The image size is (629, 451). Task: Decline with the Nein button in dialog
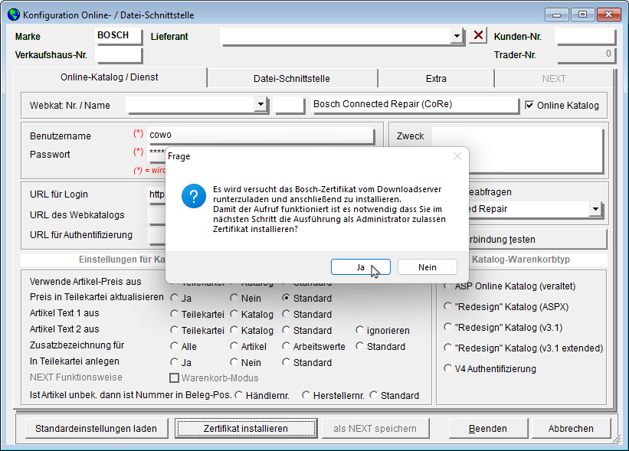click(x=428, y=267)
